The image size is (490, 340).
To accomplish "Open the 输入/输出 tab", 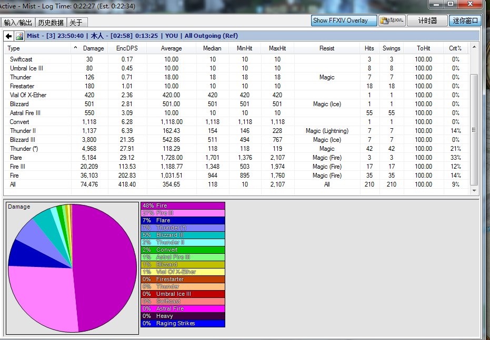I will (18, 23).
